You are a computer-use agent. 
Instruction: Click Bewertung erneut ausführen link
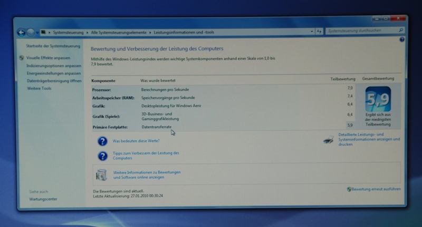[376, 189]
